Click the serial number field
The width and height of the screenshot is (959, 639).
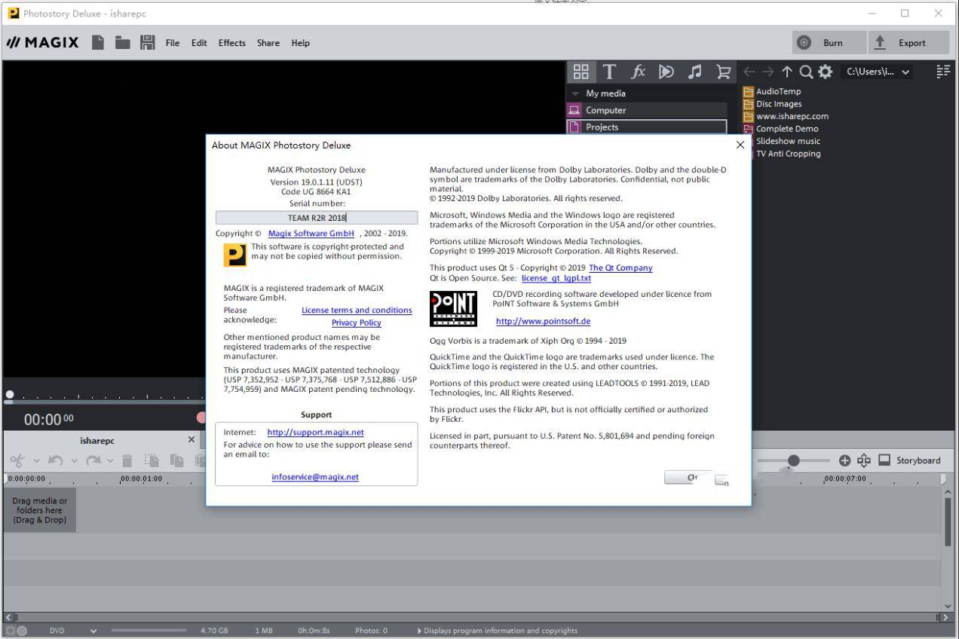click(x=317, y=218)
